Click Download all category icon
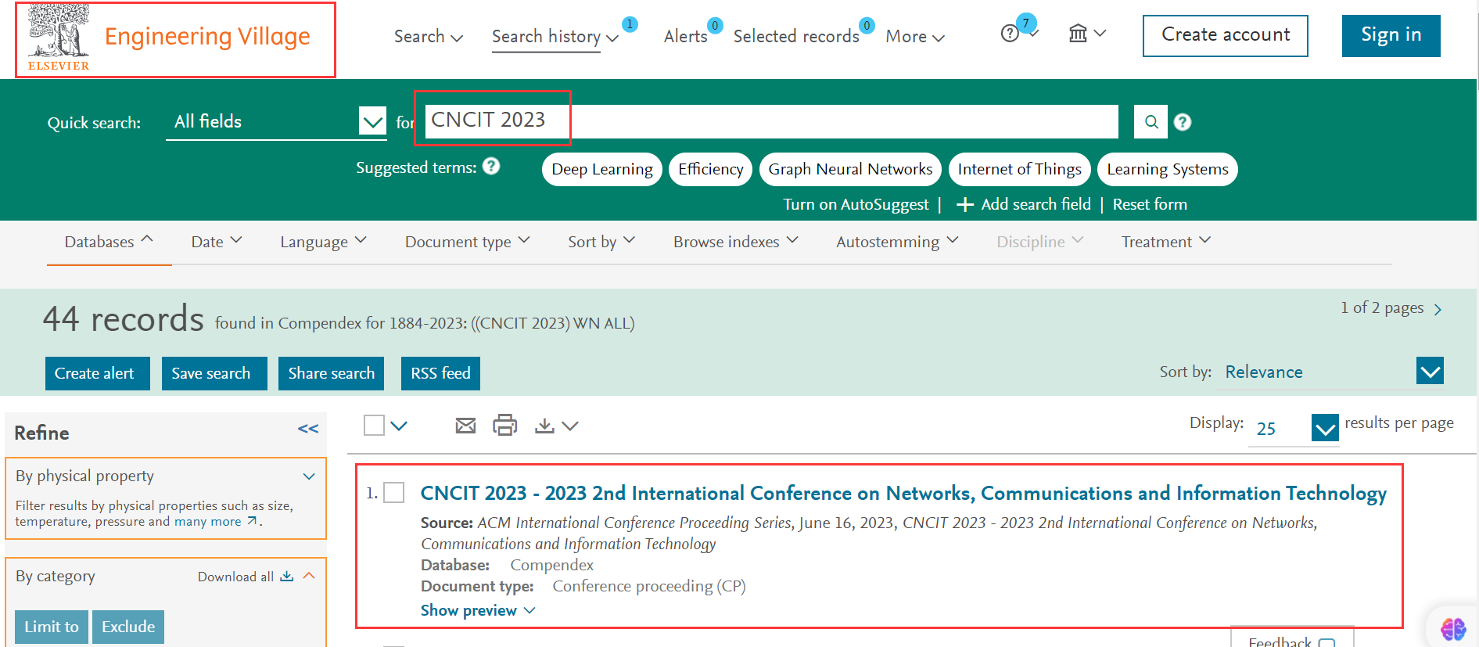Viewport: 1479px width, 647px height. pyautogui.click(x=287, y=577)
